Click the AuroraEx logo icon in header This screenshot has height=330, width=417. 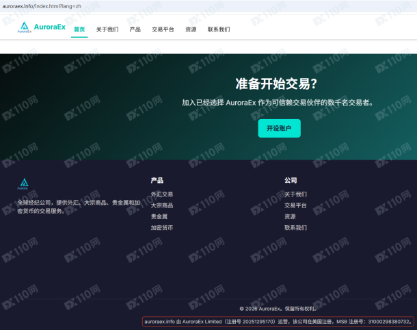coord(24,27)
